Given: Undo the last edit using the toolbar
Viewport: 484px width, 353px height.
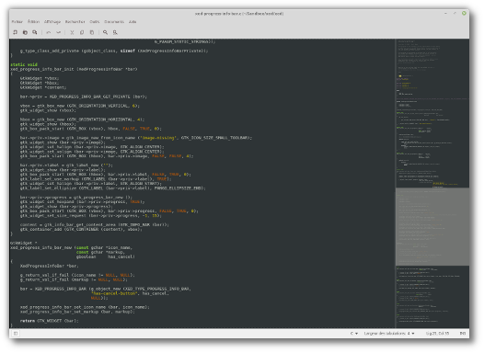Looking at the screenshot, I should point(49,32).
